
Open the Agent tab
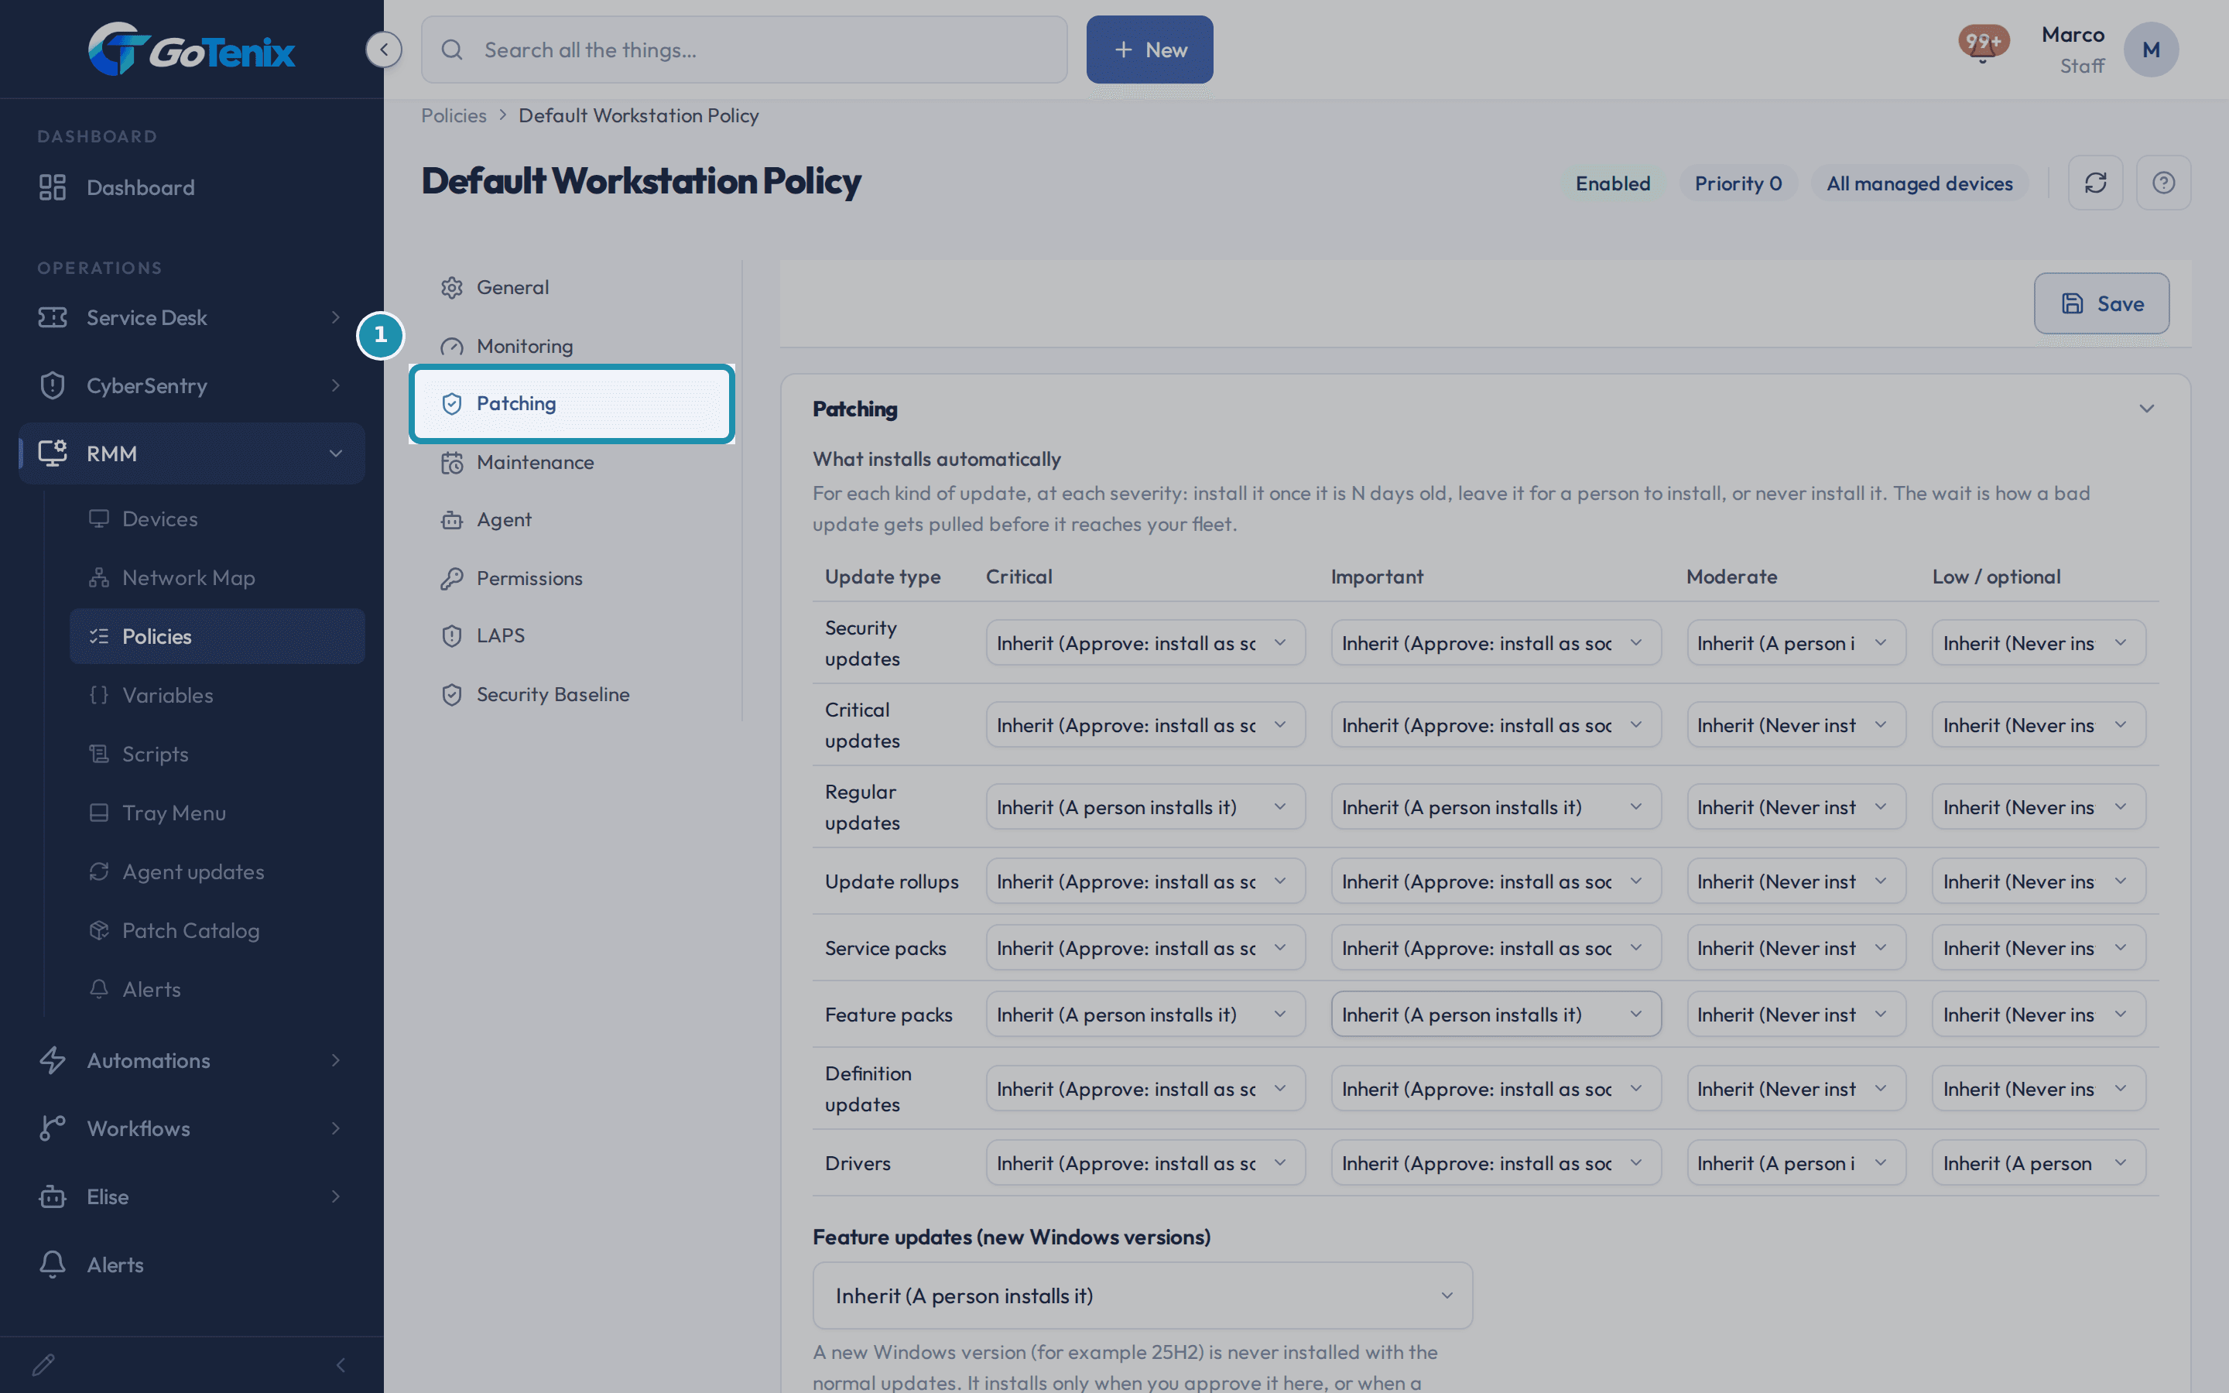tap(572, 519)
